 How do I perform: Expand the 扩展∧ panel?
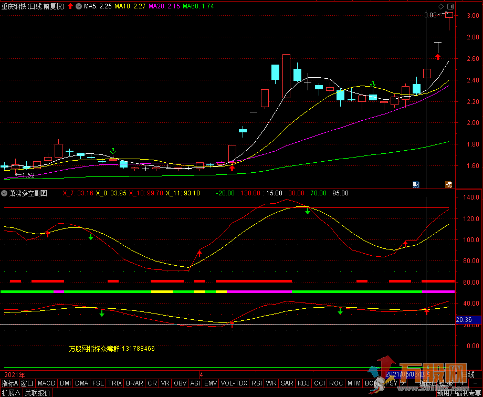pyautogui.click(x=11, y=393)
